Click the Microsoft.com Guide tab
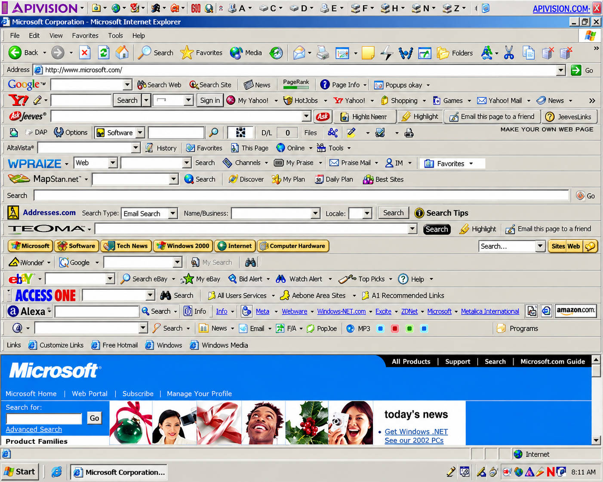The image size is (603, 482). pyautogui.click(x=553, y=362)
